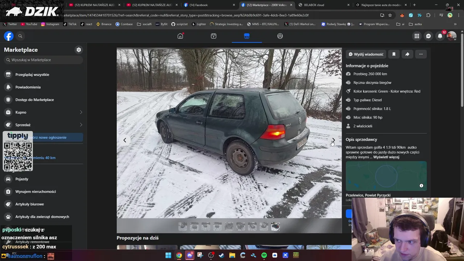Screen dimensions: 464x261
Task: Show all bookmarks overflow chevron
Action: [x=455, y=24]
